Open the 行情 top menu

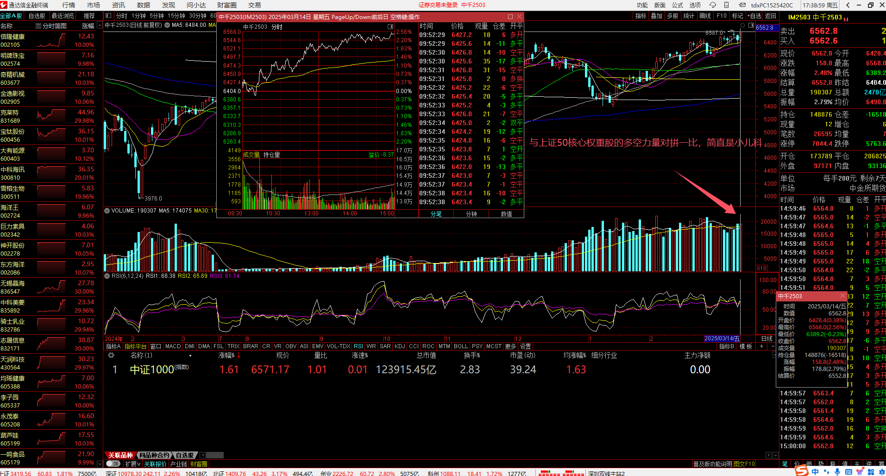click(x=69, y=5)
